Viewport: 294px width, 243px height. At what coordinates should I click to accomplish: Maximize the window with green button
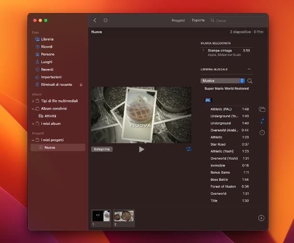tap(46, 20)
